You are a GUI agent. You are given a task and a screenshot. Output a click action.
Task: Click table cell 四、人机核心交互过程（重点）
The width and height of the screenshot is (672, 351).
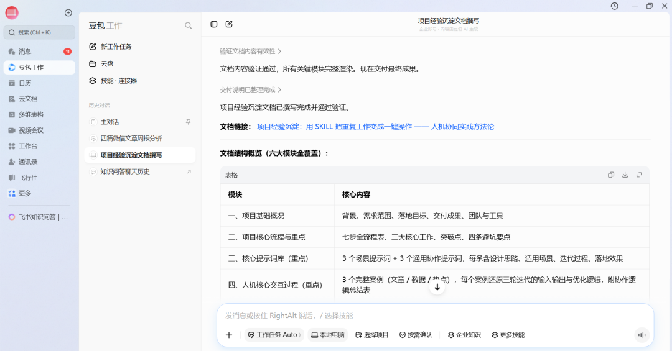point(278,285)
